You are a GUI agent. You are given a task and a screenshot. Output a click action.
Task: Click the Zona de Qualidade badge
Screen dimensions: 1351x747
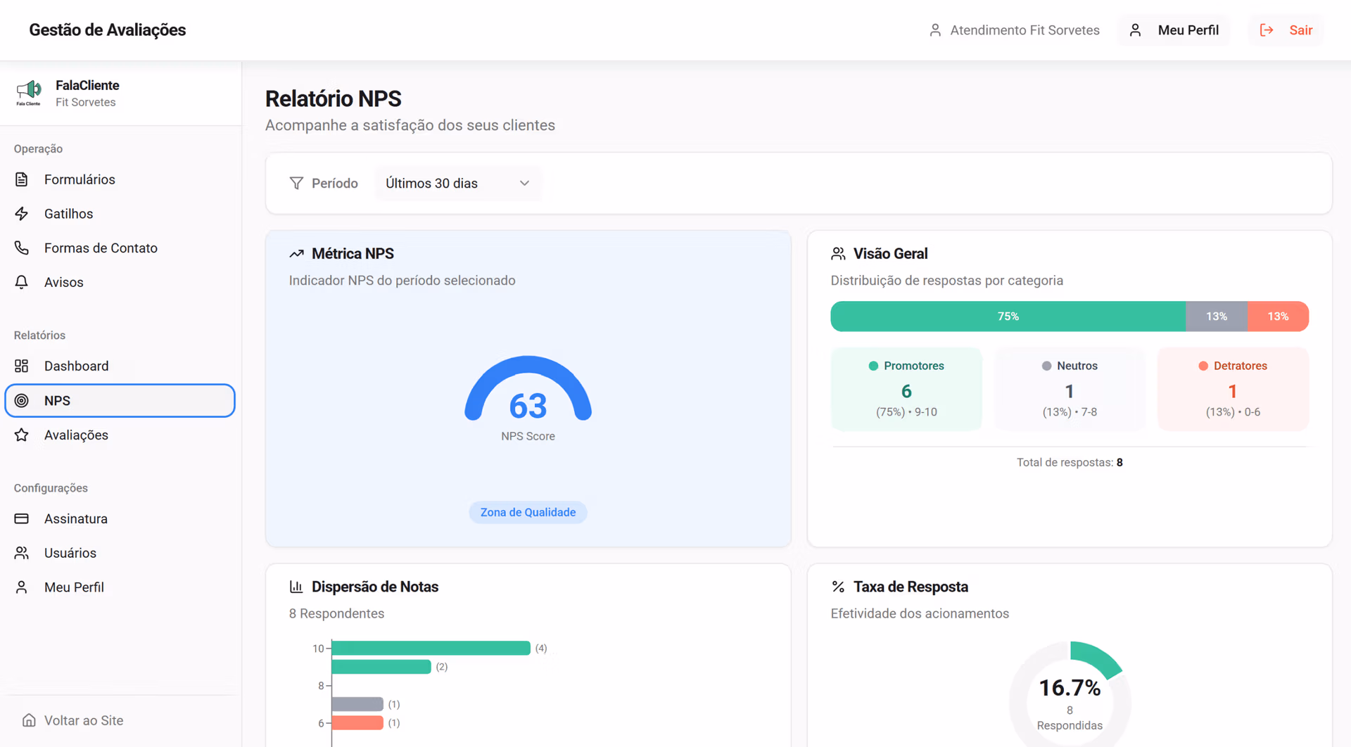pos(528,513)
